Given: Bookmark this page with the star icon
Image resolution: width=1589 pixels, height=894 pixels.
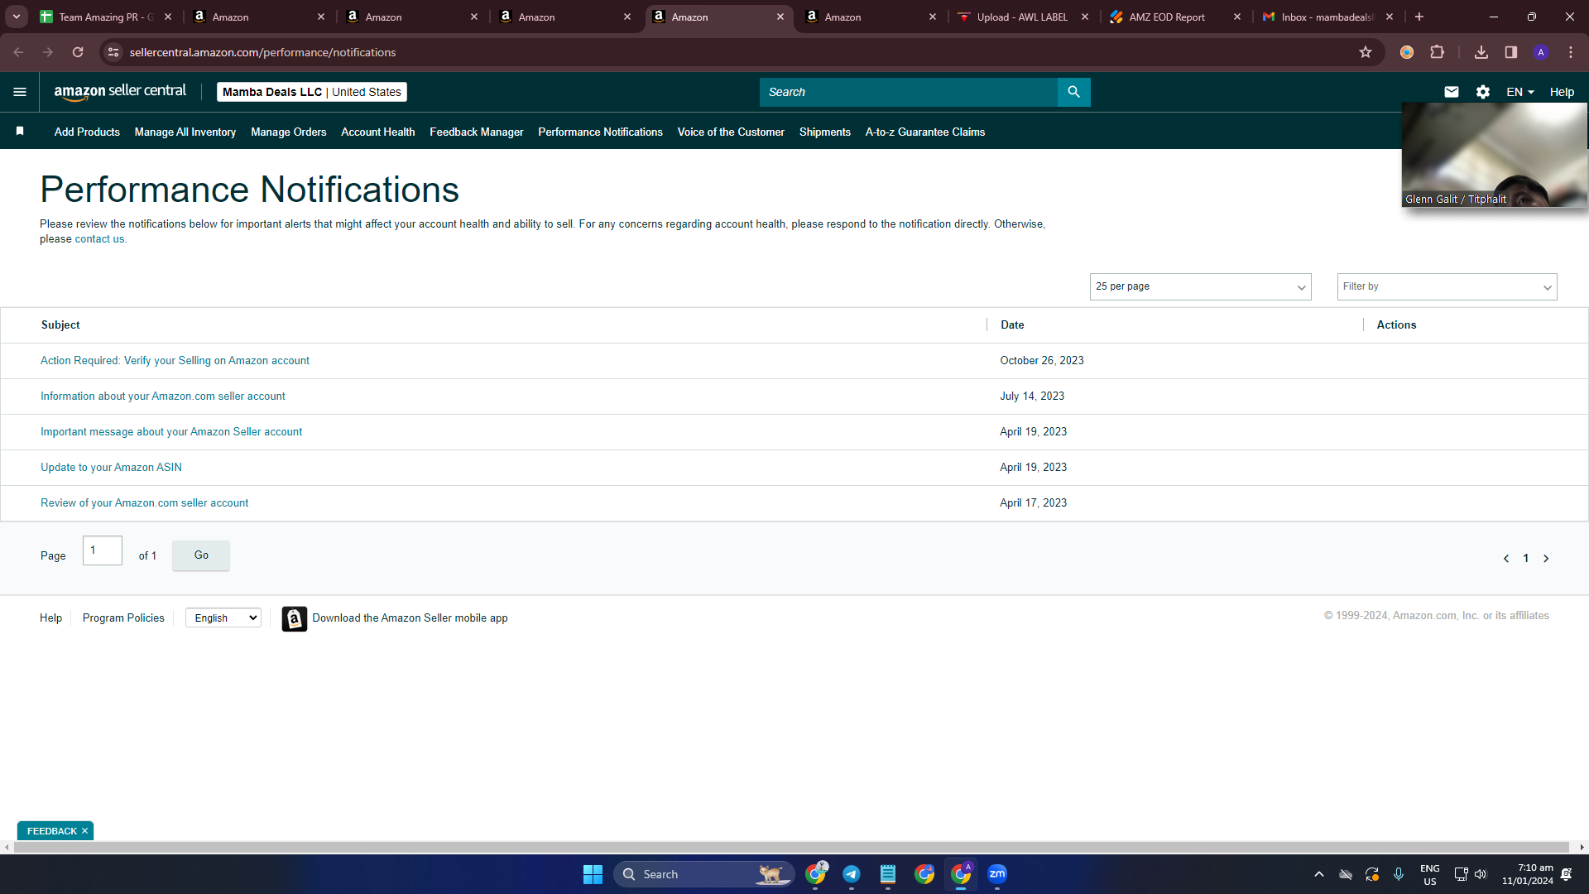Looking at the screenshot, I should tap(1366, 52).
